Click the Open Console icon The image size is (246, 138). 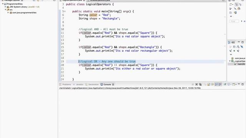click(x=234, y=84)
